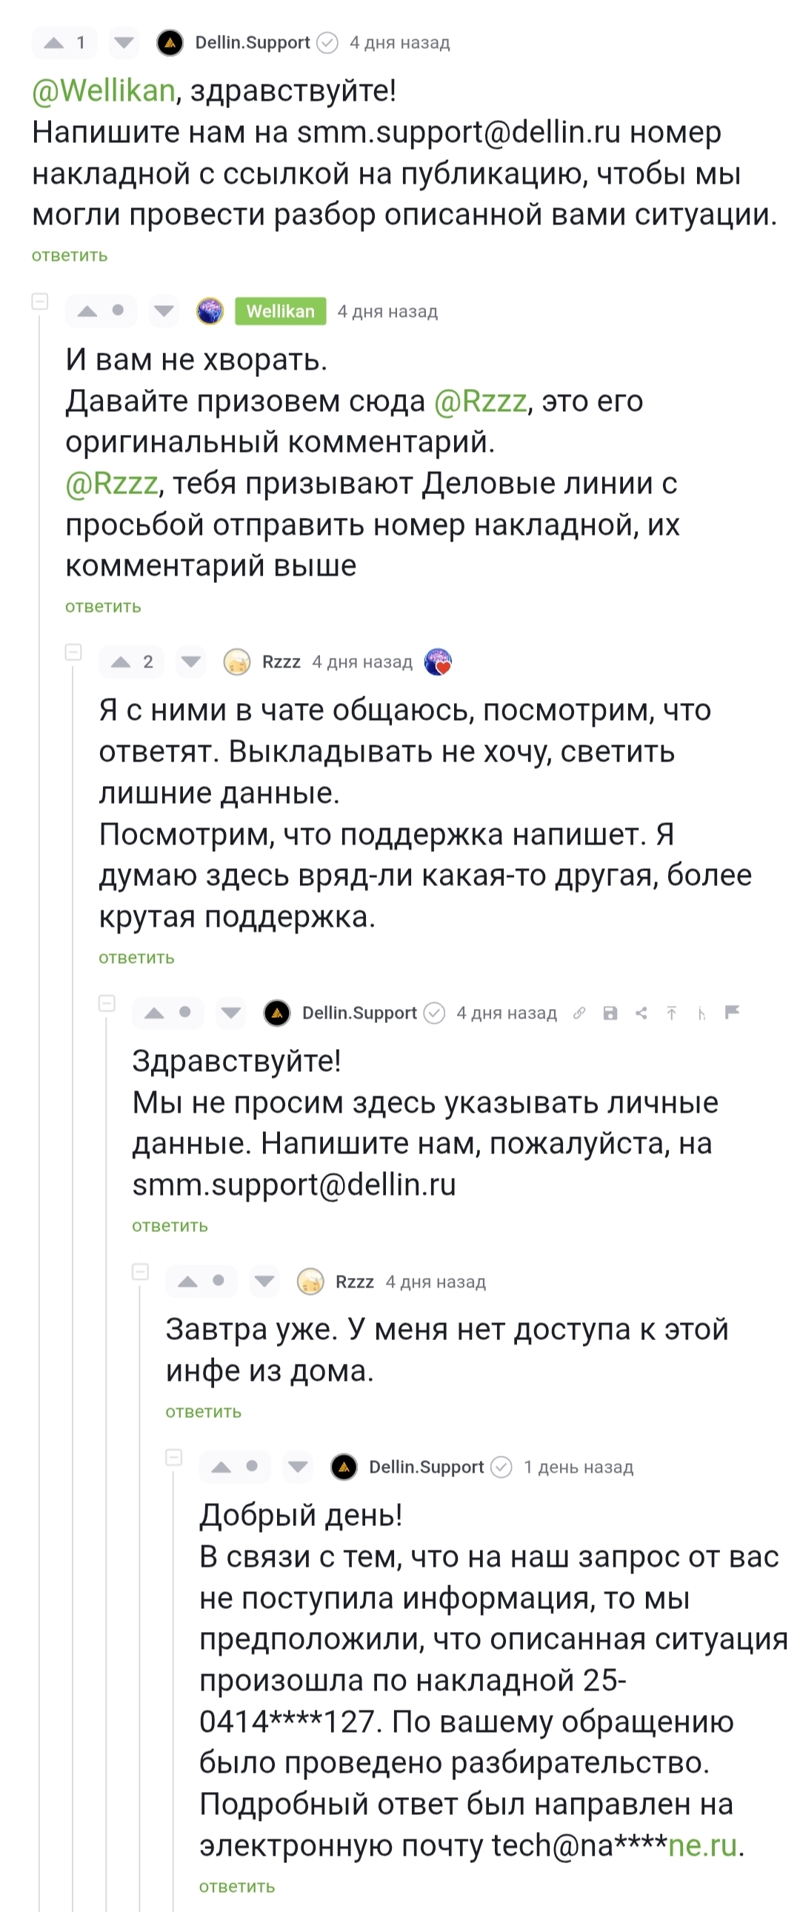
Task: Upvote Rzzz's comment with rating 2
Action: point(120,662)
